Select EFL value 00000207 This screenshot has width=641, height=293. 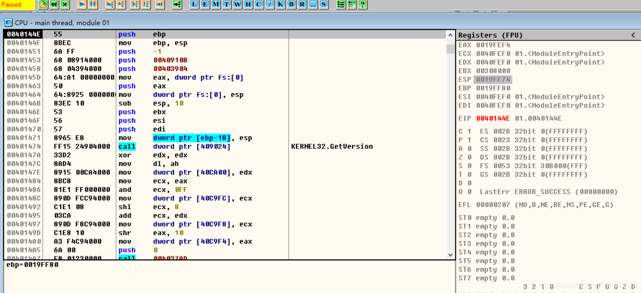pyautogui.click(x=493, y=205)
